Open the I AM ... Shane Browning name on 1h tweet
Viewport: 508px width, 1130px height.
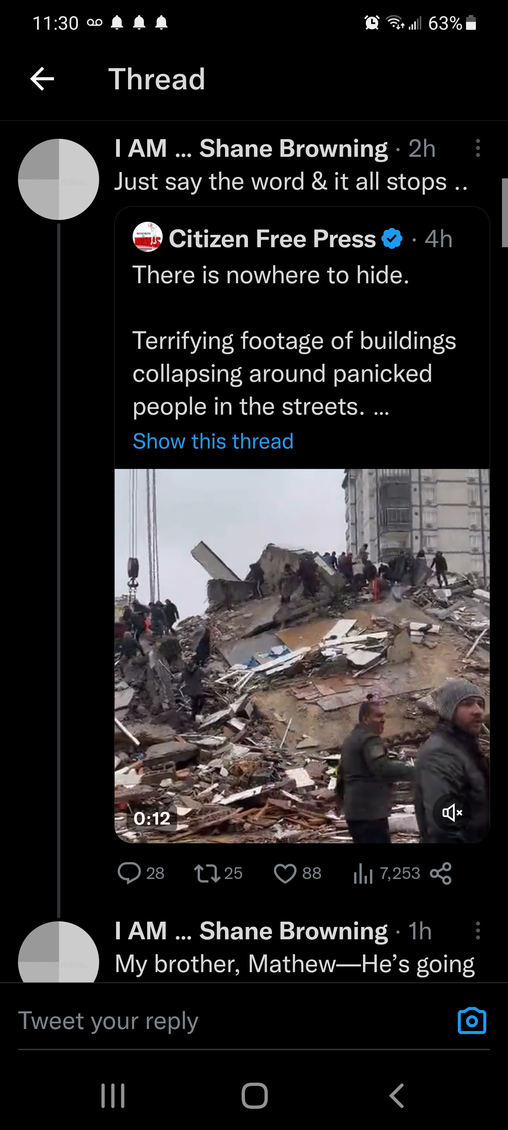coord(251,931)
